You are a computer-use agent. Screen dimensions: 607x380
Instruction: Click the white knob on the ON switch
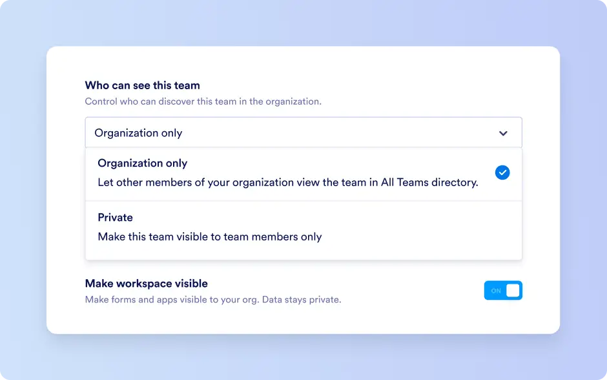[512, 291]
